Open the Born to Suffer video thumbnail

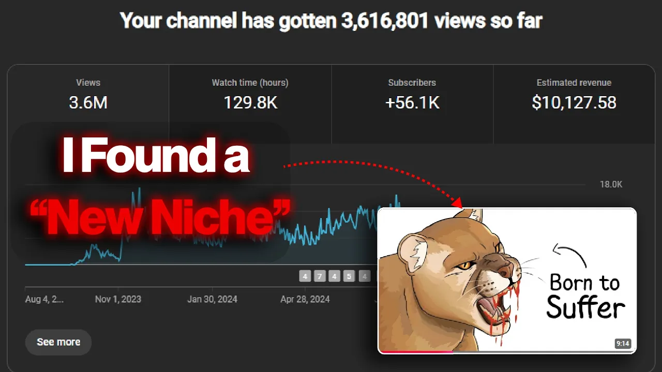click(507, 281)
